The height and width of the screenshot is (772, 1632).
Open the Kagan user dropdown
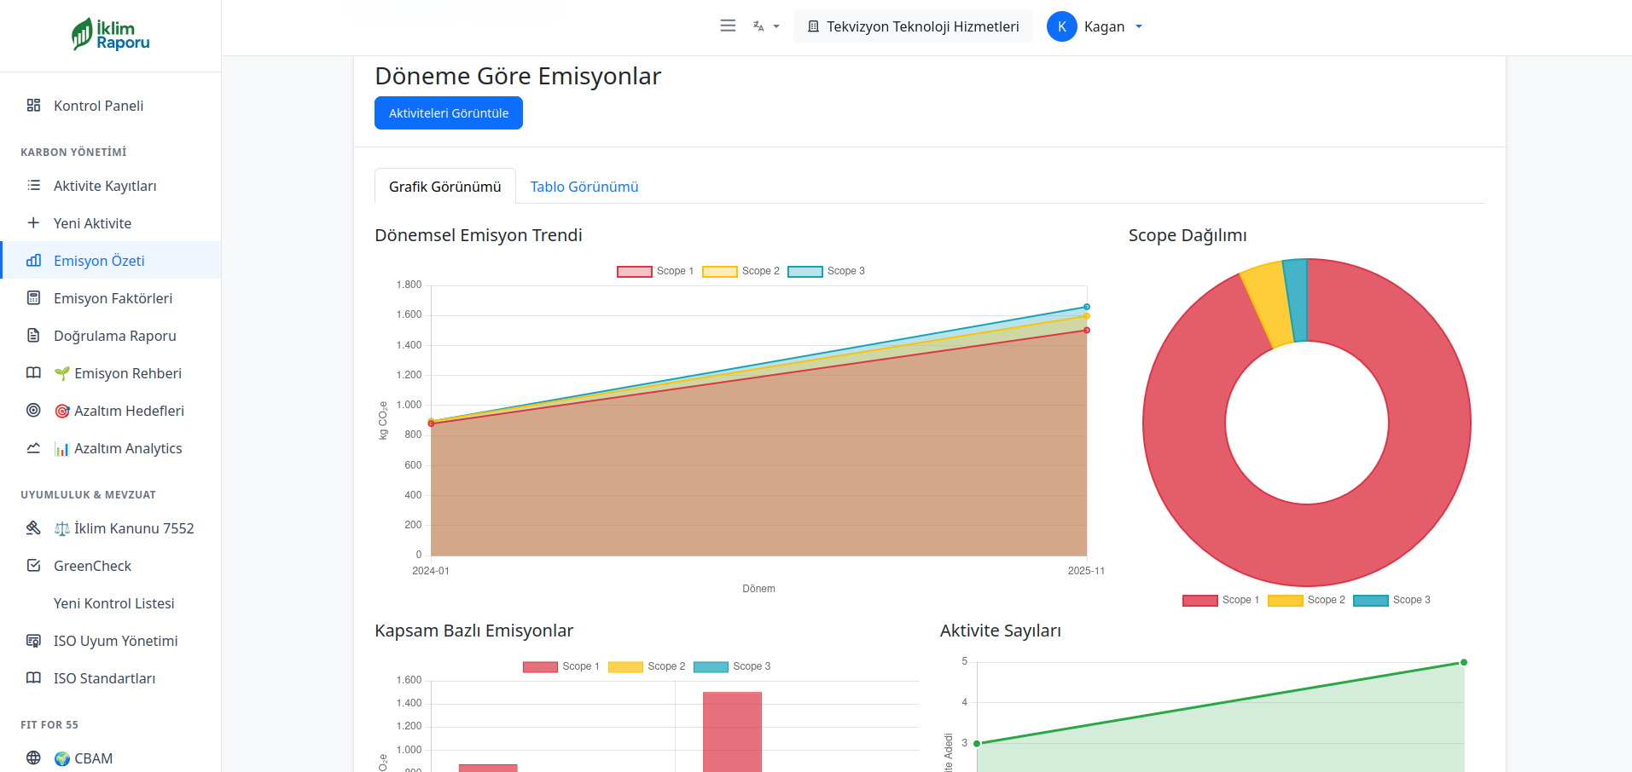(x=1095, y=26)
